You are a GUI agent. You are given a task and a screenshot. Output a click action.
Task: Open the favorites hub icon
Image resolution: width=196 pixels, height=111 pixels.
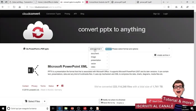(176, 7)
